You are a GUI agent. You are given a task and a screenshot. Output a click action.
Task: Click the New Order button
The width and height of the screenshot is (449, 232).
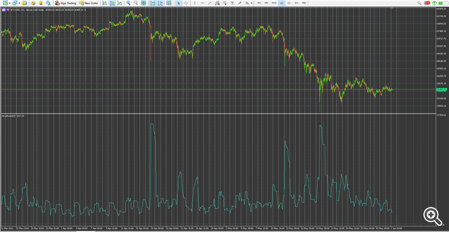click(89, 3)
